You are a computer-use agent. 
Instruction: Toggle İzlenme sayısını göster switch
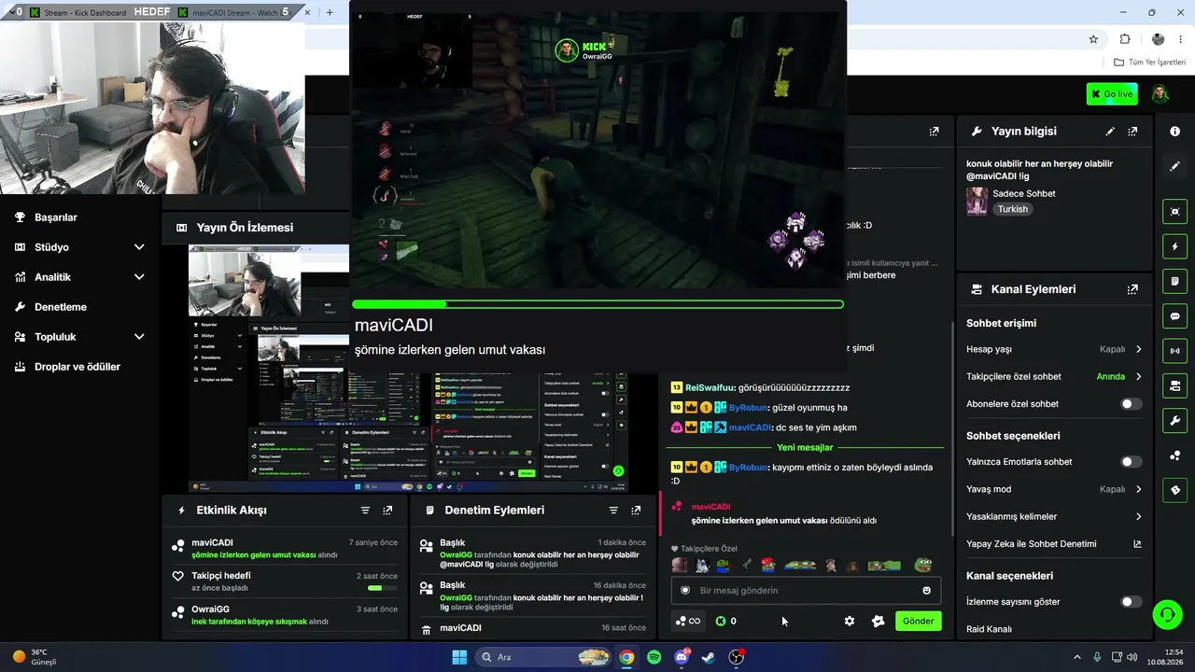coord(1131,602)
